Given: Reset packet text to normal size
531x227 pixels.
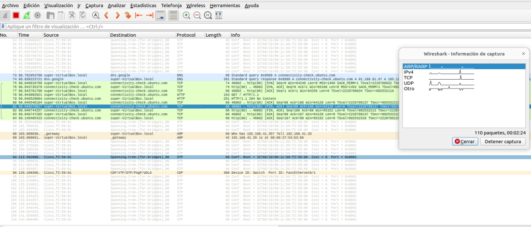Looking at the screenshot, I should (208, 16).
